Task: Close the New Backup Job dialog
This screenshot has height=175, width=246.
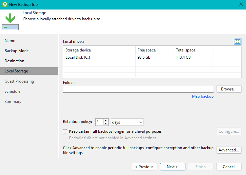Action: click(241, 5)
